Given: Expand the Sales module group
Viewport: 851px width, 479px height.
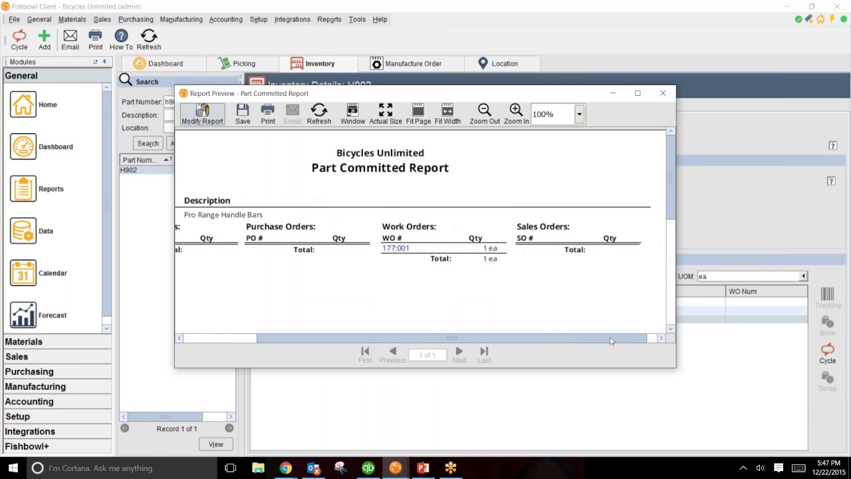Looking at the screenshot, I should (57, 357).
